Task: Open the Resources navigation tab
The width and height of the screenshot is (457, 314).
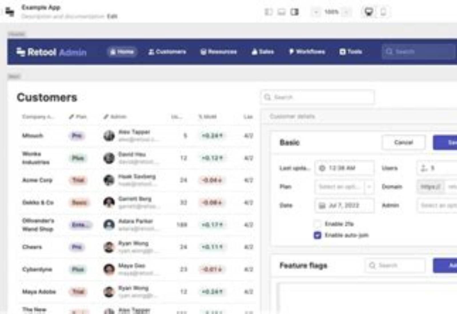Action: (219, 52)
